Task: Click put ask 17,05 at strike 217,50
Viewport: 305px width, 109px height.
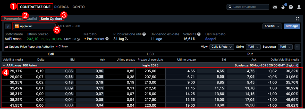Action: [242, 99]
